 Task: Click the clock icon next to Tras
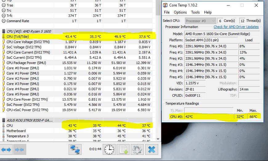point(4,5)
